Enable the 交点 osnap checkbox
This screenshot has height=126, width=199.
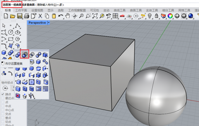click(3, 114)
